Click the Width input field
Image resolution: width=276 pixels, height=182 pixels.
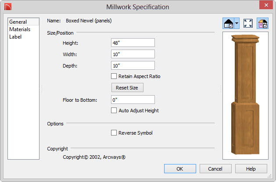pyautogui.click(x=133, y=54)
